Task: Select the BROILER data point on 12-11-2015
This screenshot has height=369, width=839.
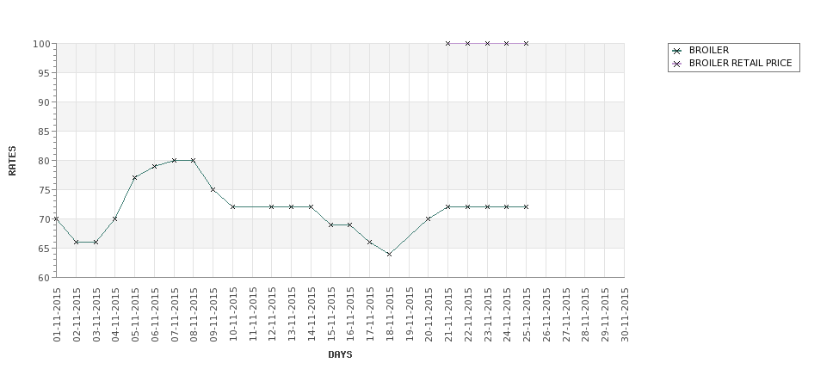Action: point(271,207)
